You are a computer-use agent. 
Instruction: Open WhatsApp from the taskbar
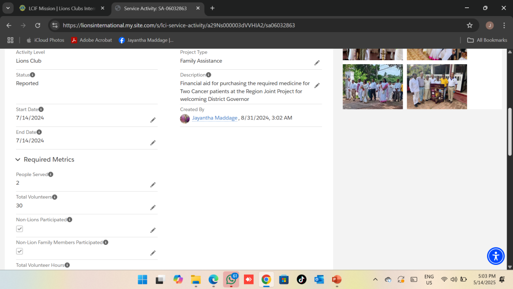point(231,279)
